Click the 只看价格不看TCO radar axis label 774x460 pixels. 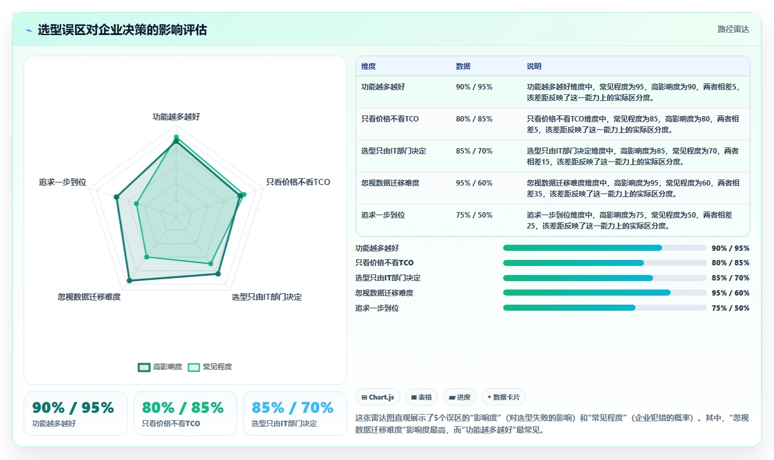(x=298, y=182)
